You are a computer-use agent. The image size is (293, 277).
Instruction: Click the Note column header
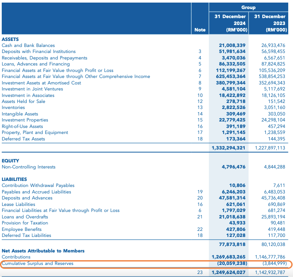[200, 30]
